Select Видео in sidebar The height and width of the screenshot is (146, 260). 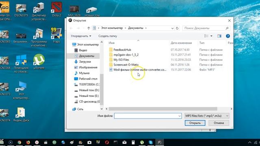pyautogui.click(x=81, y=50)
